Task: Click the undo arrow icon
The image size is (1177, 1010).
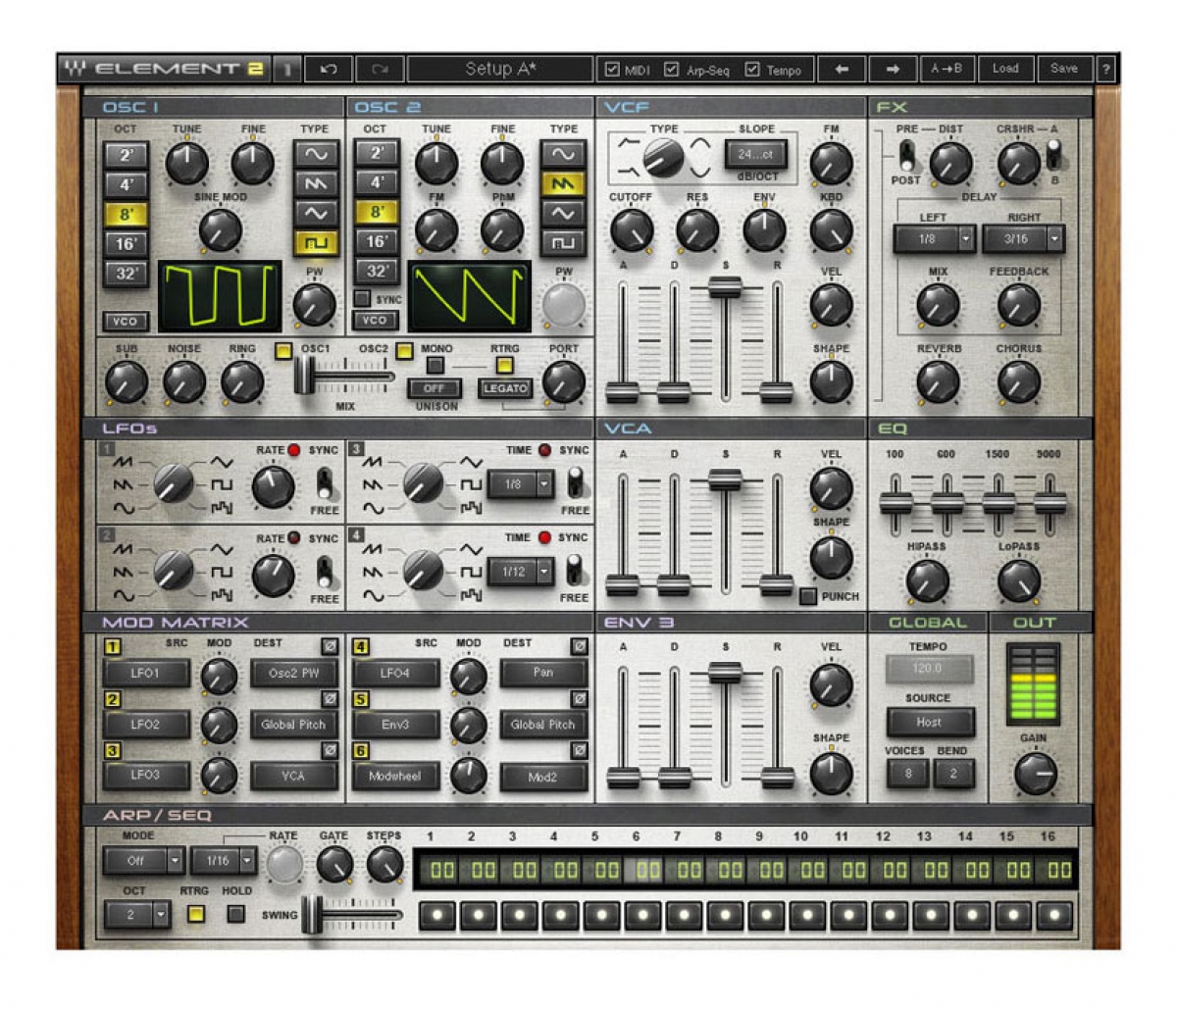Action: click(330, 69)
